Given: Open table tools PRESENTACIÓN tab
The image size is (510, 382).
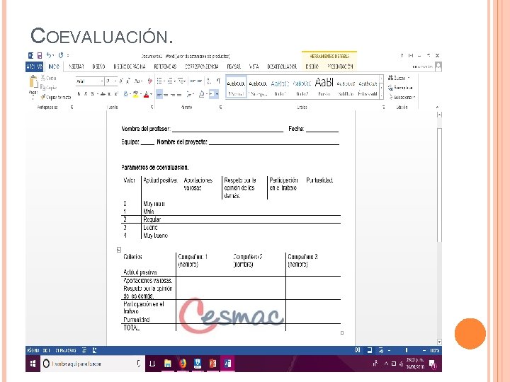Looking at the screenshot, I should click(340, 66).
